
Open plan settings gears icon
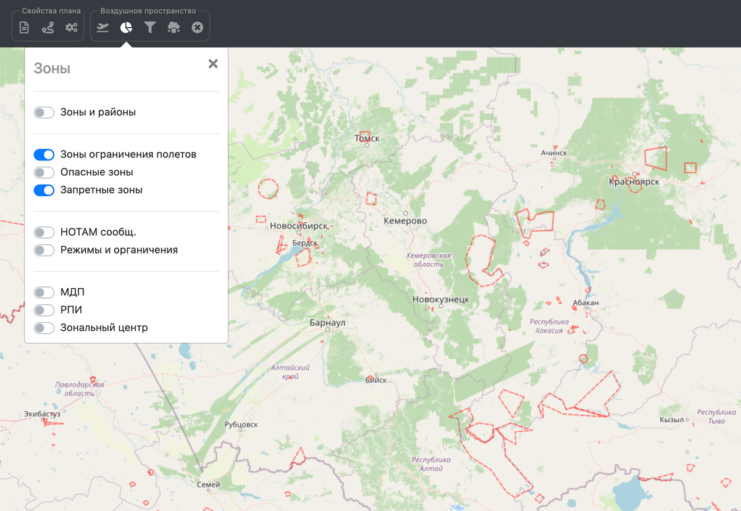72,27
